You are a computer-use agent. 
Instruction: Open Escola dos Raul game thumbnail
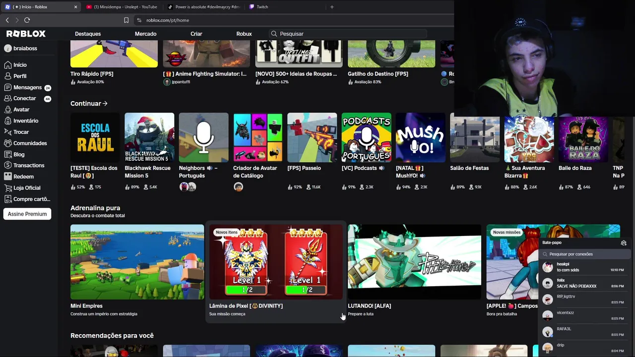pos(95,137)
